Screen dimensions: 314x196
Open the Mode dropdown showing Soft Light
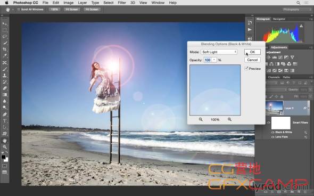coord(219,52)
